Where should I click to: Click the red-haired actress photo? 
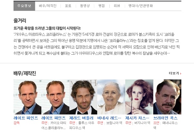coord(139,97)
